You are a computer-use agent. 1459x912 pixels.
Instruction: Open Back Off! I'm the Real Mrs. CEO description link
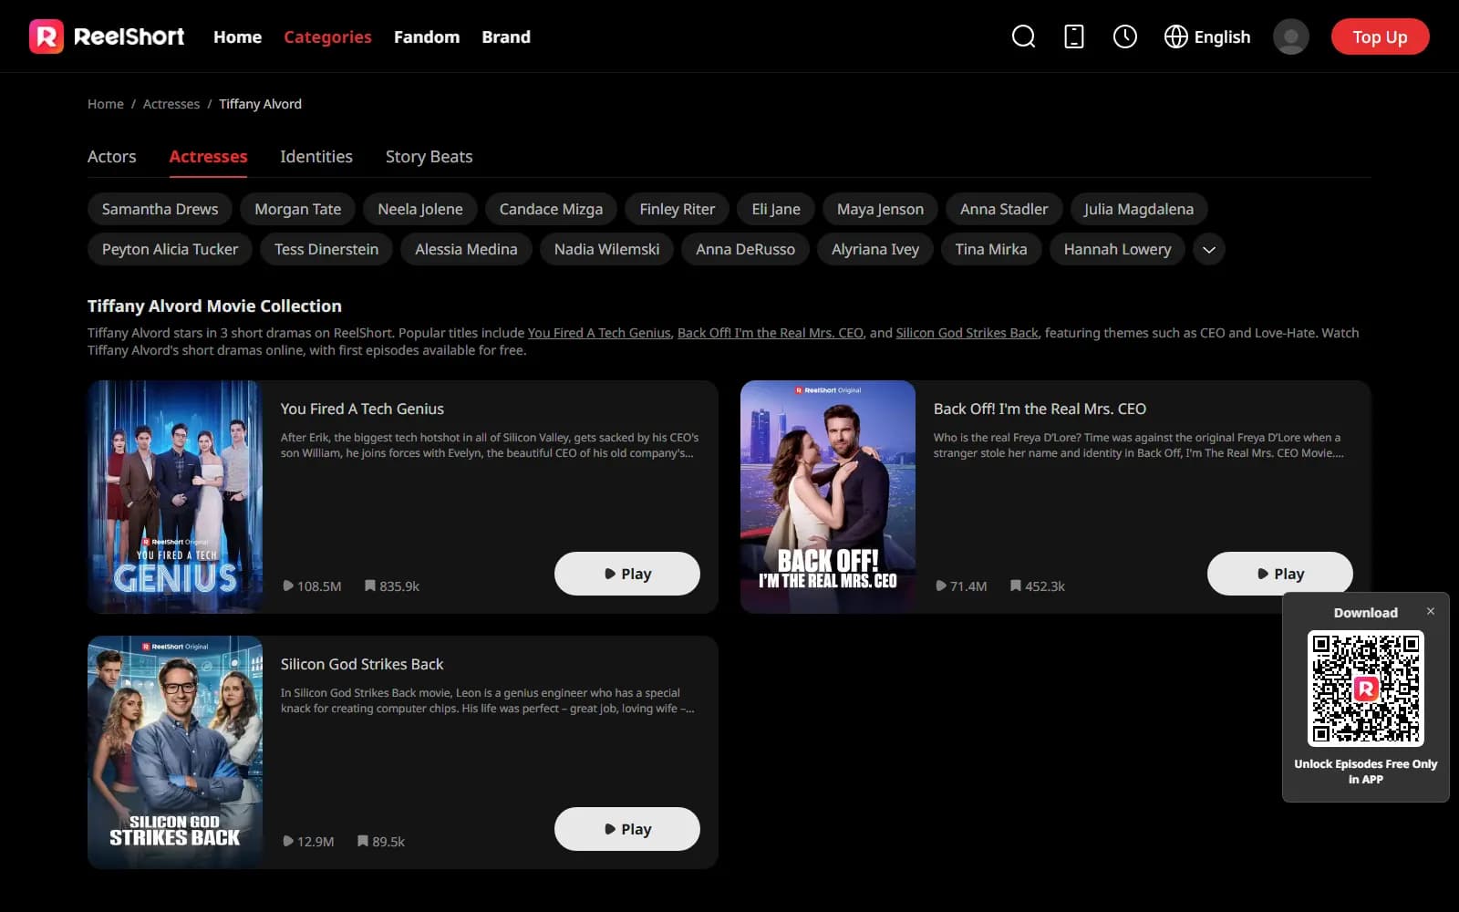click(771, 333)
